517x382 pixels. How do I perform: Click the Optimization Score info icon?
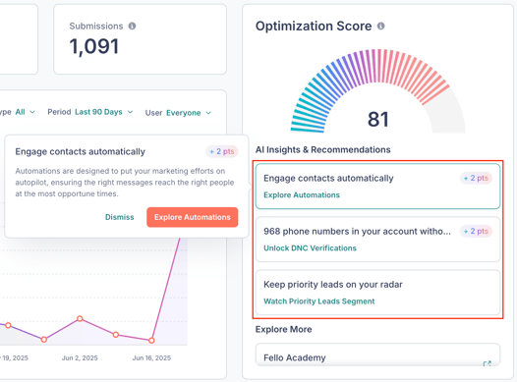pyautogui.click(x=380, y=26)
